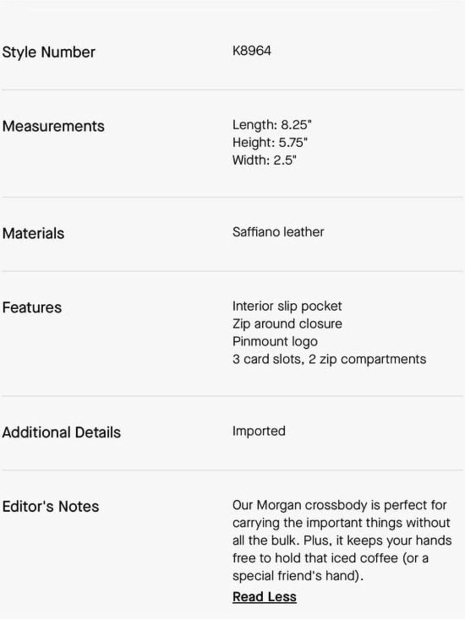
Task: Click 3 card slots, 2 zip compartments
Action: coord(329,359)
